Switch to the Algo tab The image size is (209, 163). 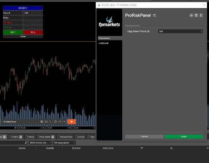point(92,137)
